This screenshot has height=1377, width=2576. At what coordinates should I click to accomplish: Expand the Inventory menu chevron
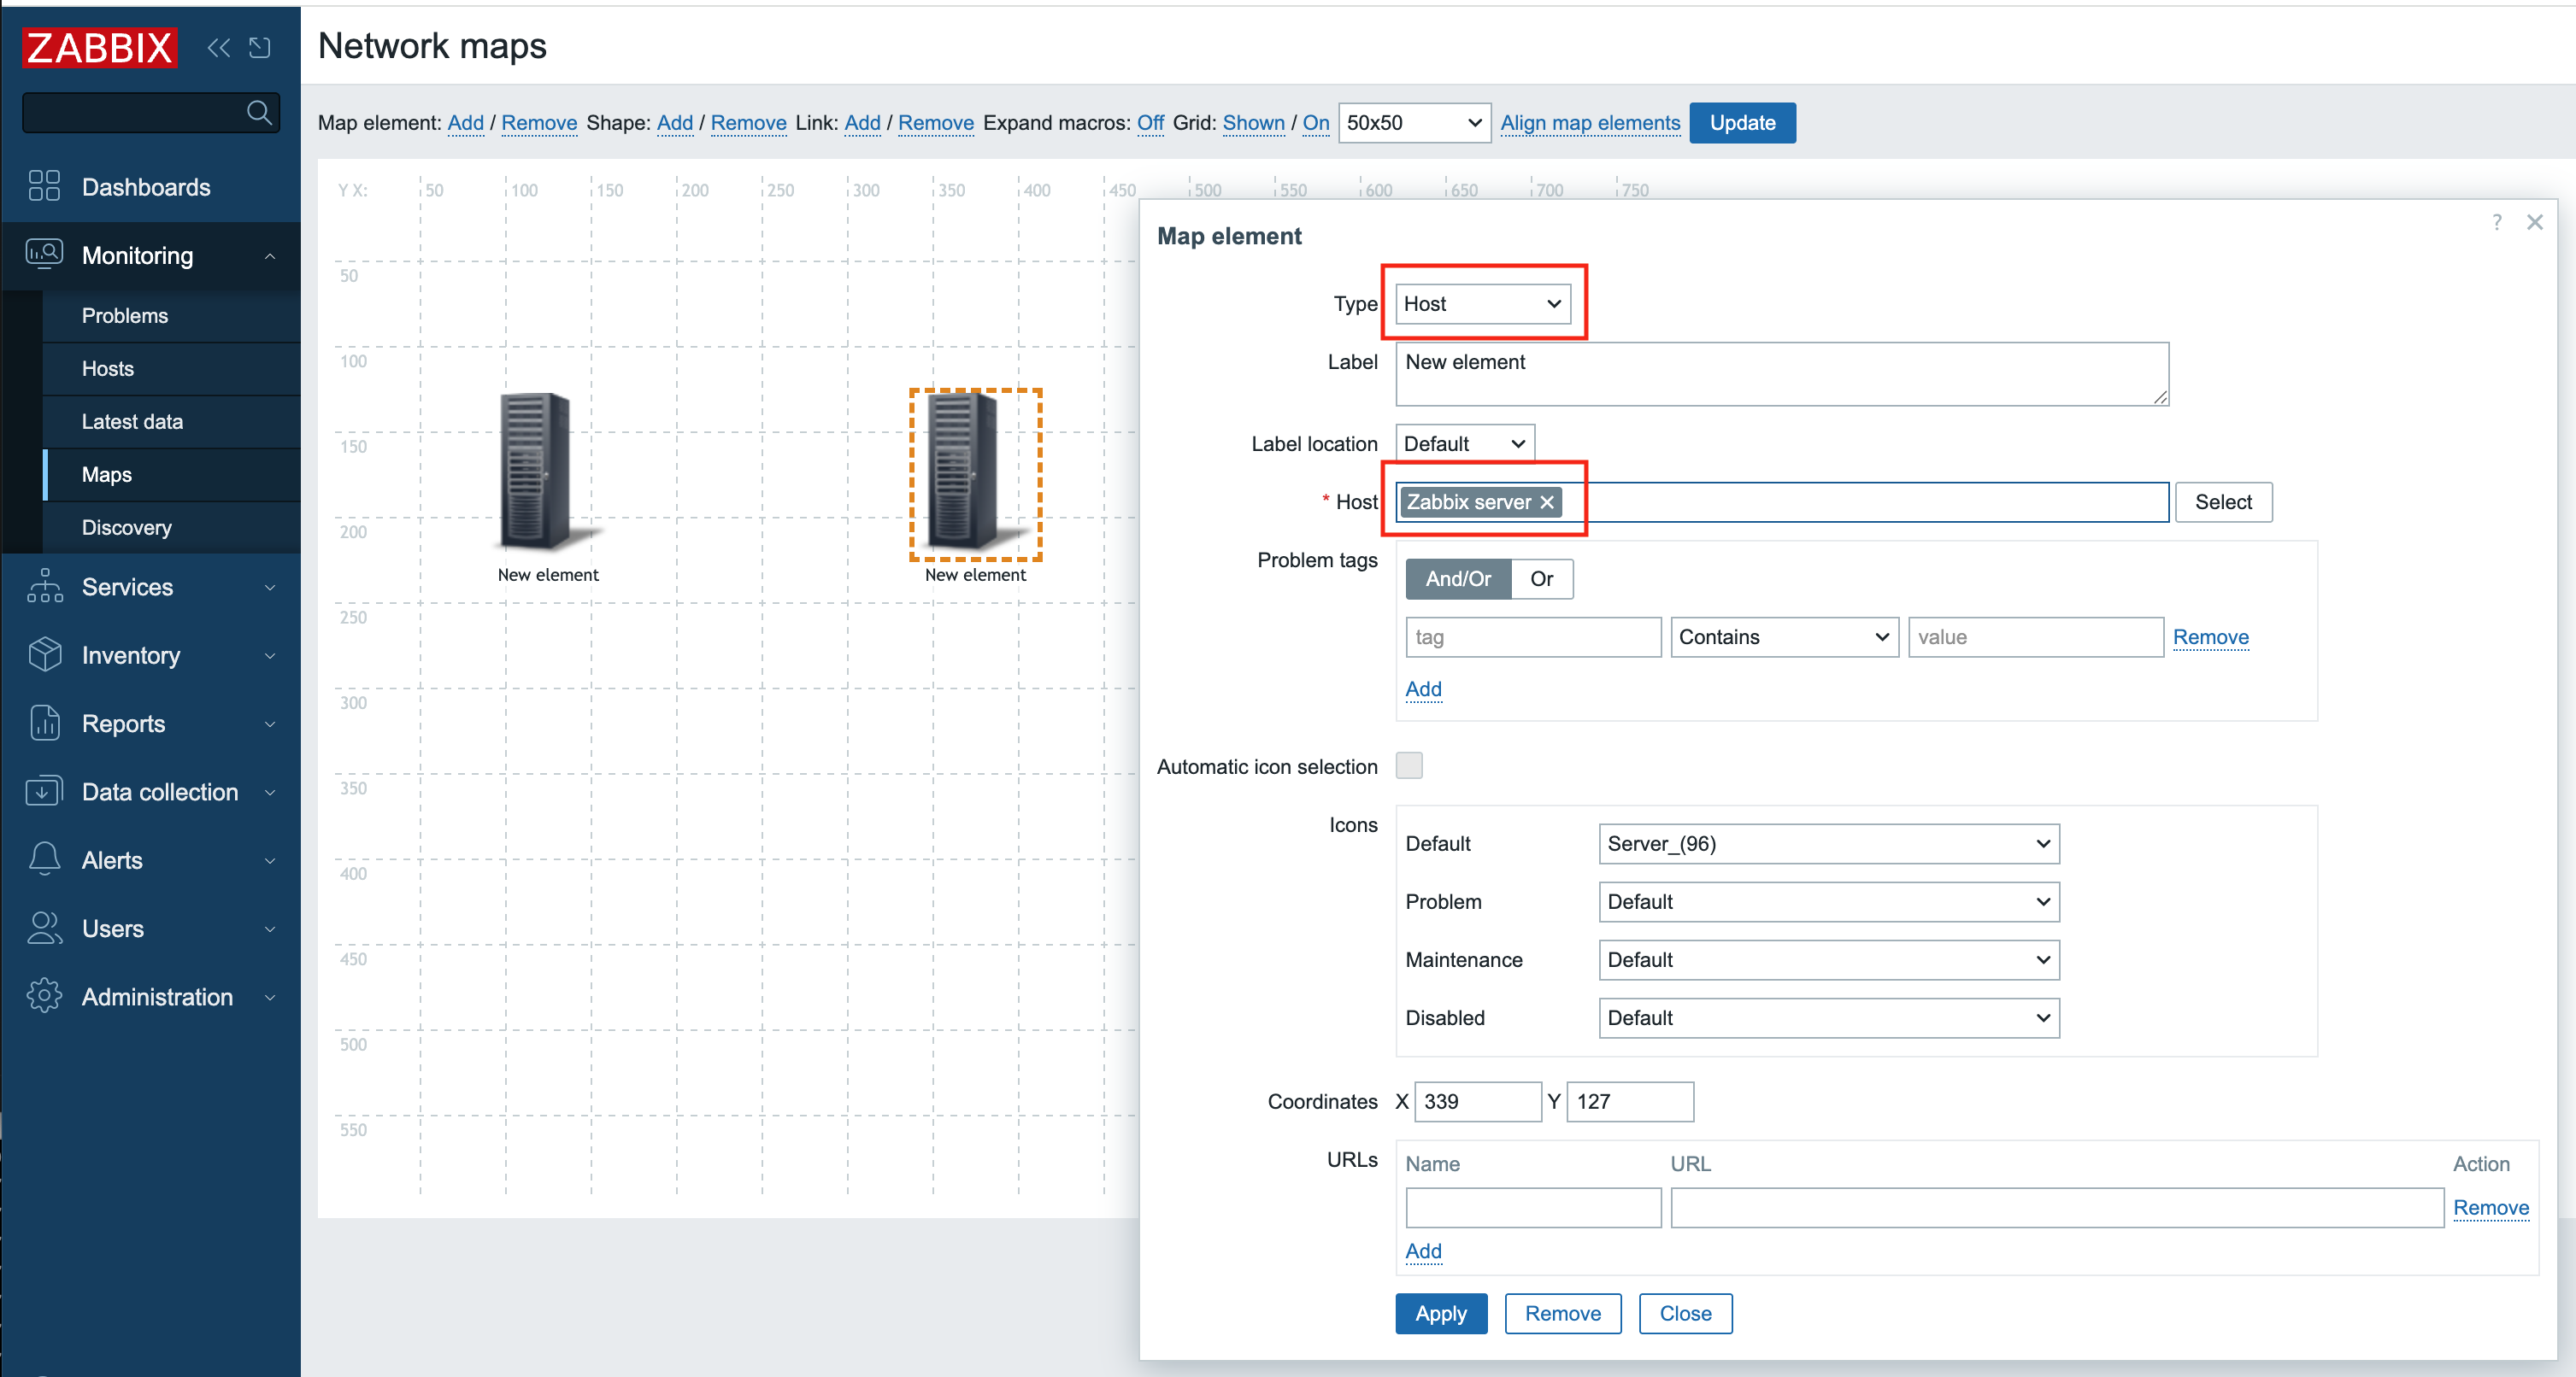[x=270, y=655]
